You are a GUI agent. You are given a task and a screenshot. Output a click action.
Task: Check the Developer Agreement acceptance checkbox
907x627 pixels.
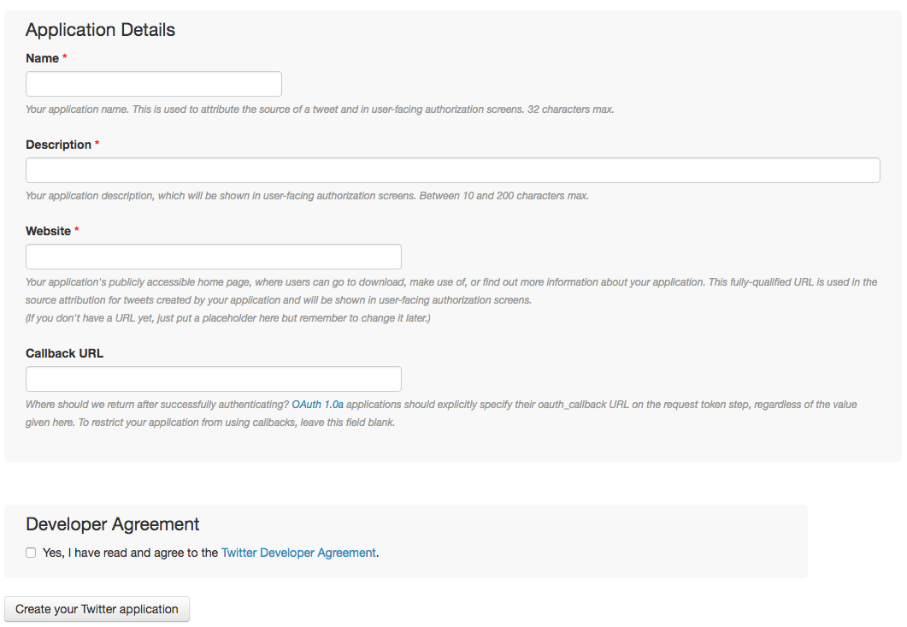31,553
